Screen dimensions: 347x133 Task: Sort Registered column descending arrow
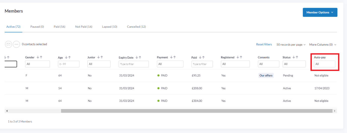pyautogui.click(x=238, y=57)
